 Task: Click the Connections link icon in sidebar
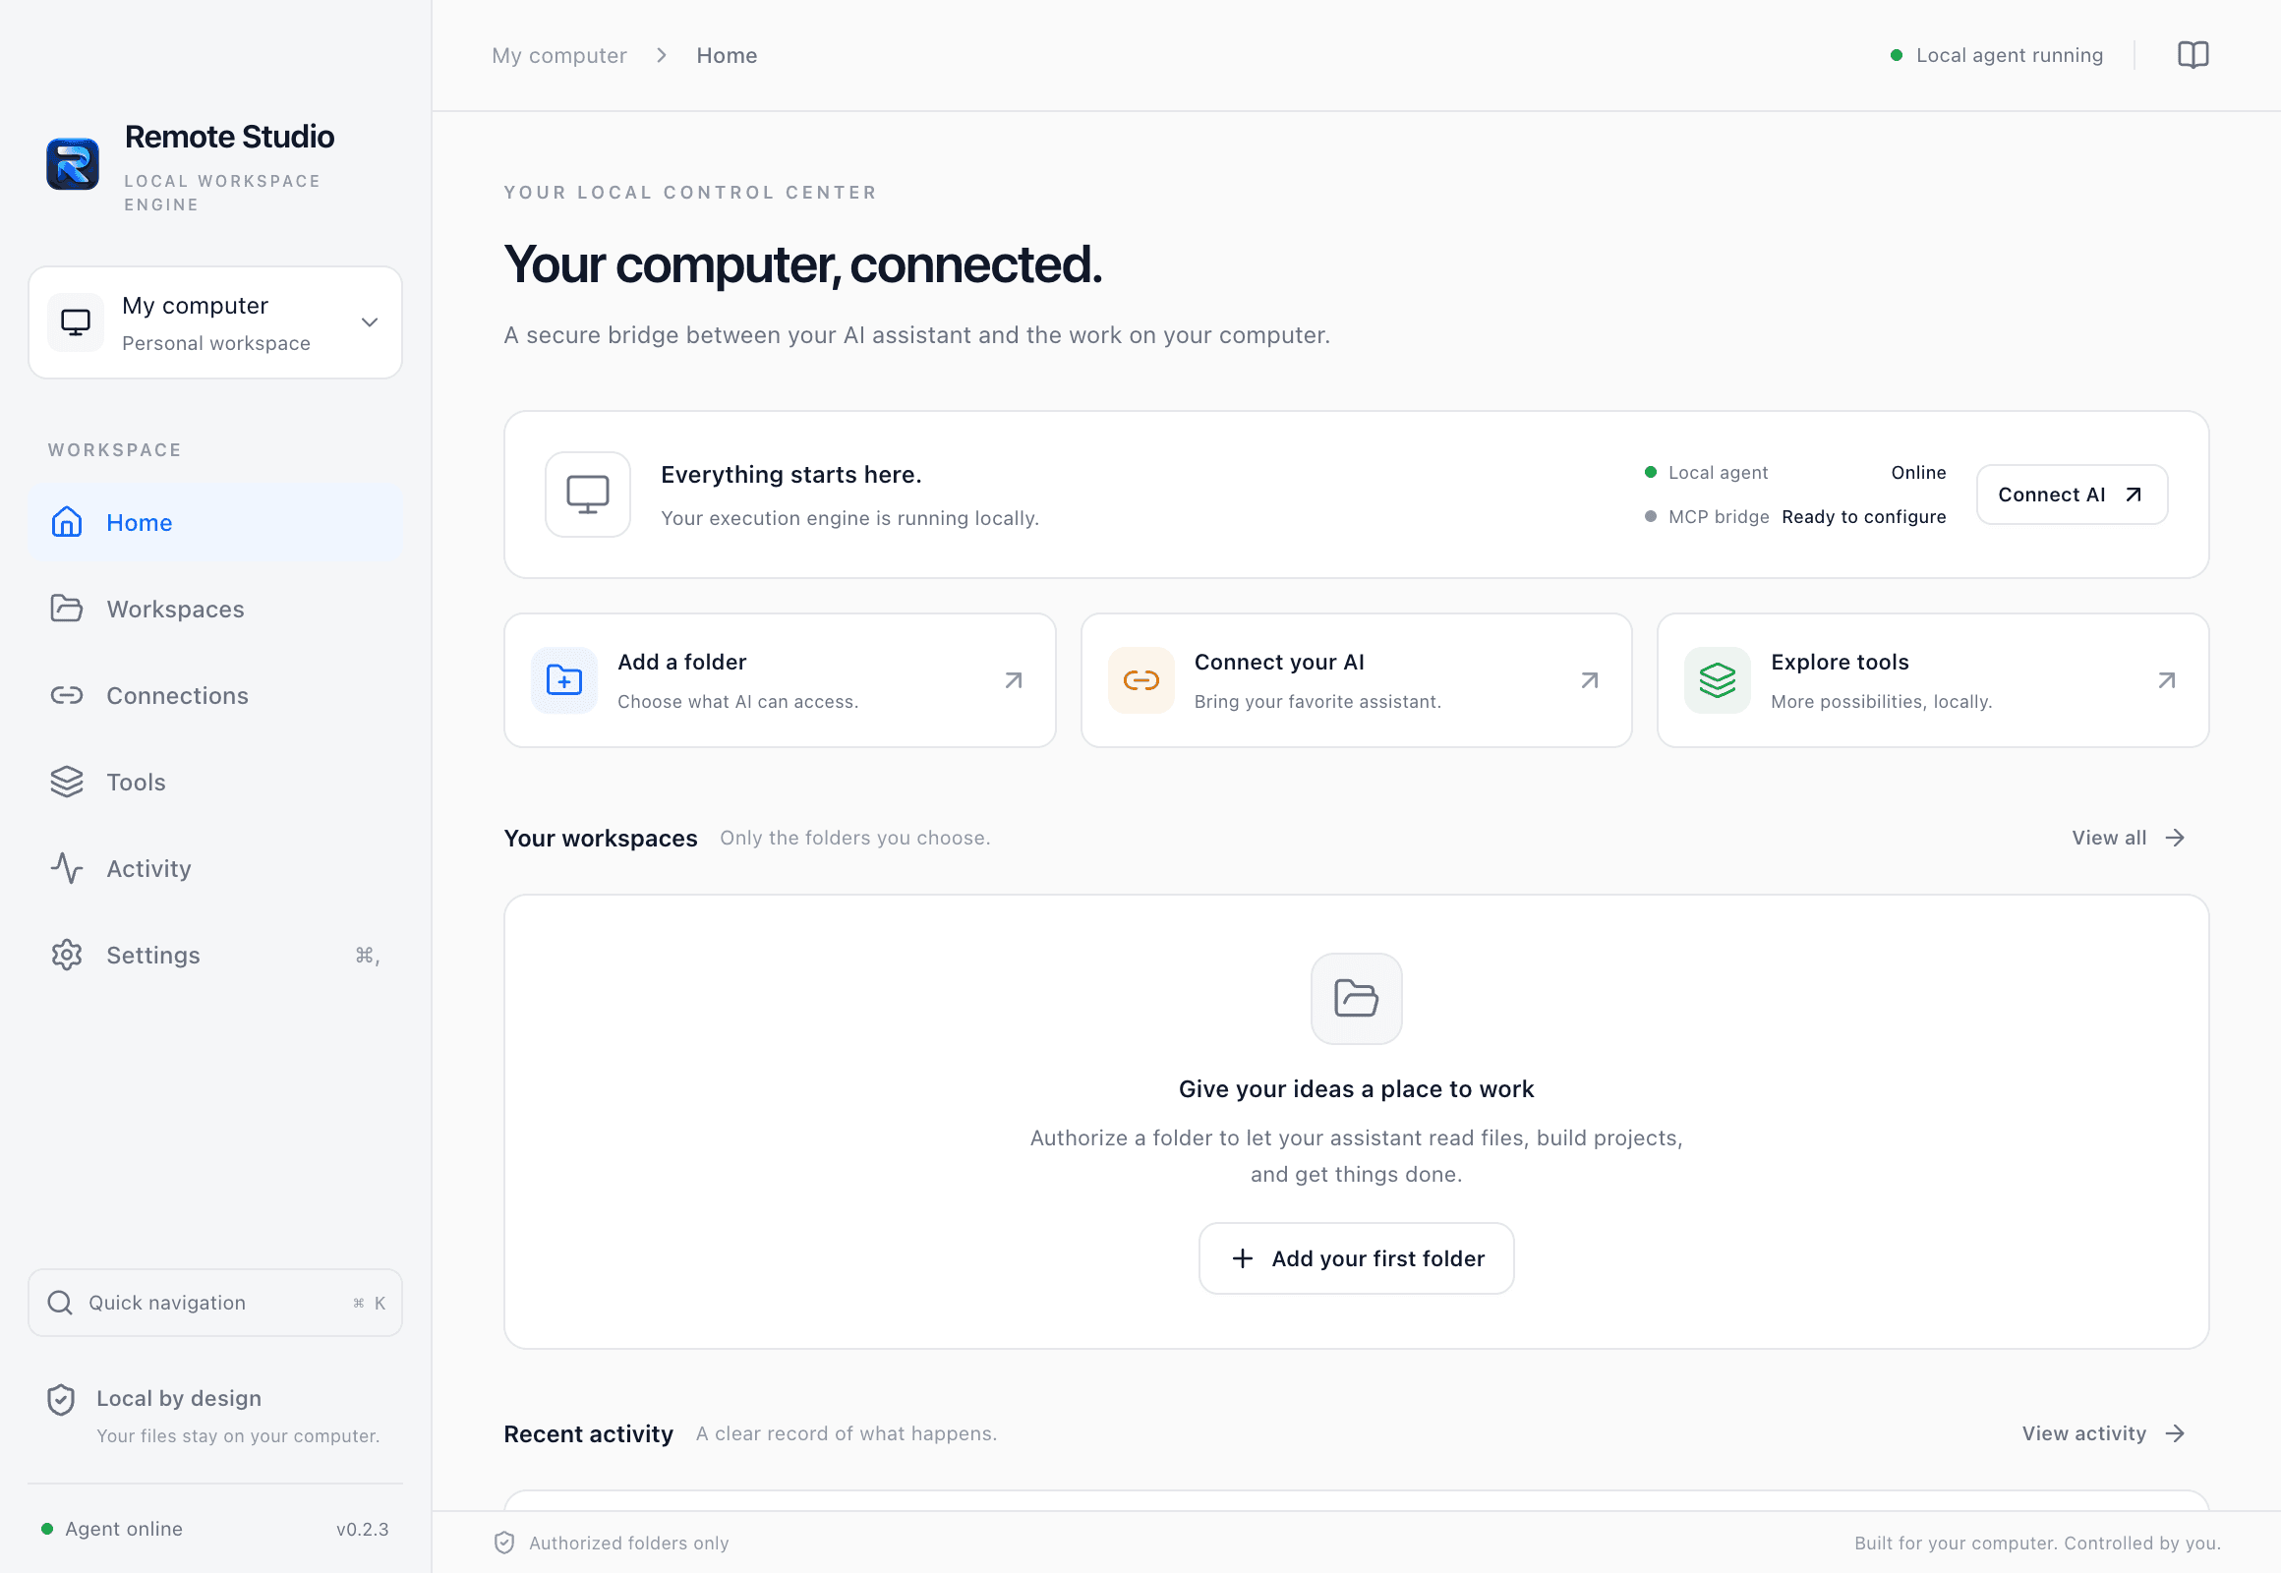click(x=66, y=695)
